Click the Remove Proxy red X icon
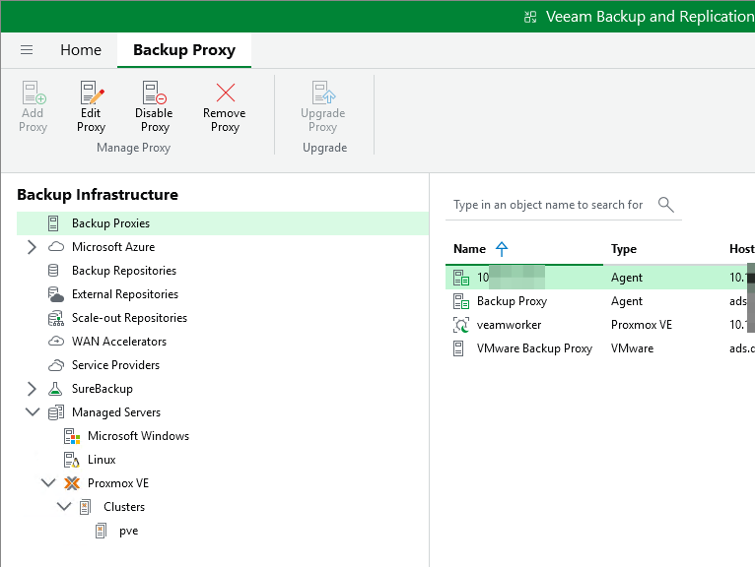The width and height of the screenshot is (755, 567). 226,93
